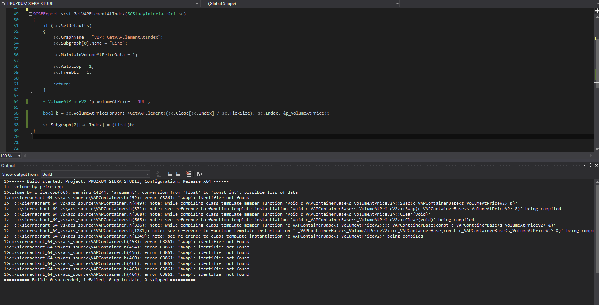The height and width of the screenshot is (305, 599).
Task: Open the editor zoom level 100 % dropdown
Action: click(19, 156)
